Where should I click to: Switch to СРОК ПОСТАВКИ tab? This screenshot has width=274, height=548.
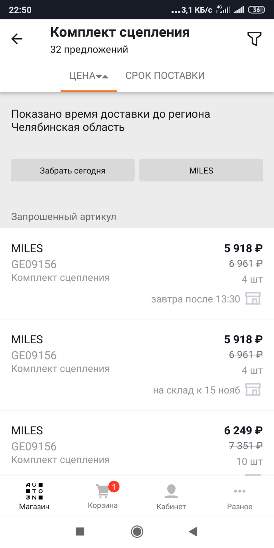coord(165,76)
